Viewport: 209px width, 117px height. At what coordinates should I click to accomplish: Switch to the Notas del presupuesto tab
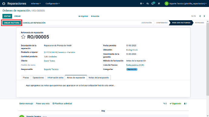click(99, 78)
